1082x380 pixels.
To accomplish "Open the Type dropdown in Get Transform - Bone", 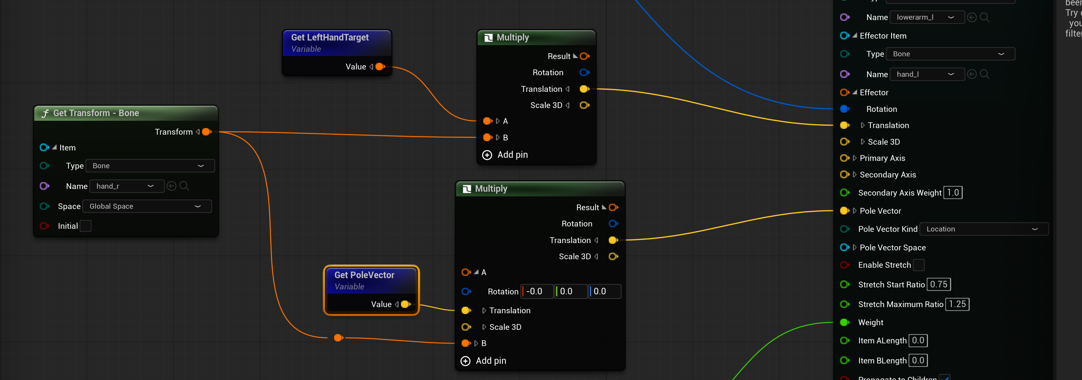I will (x=150, y=166).
